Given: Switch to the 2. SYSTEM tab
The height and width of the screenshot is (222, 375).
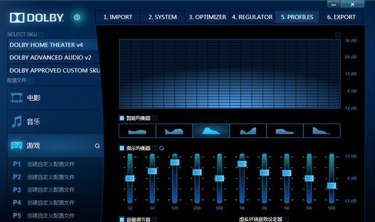Looking at the screenshot, I should pos(163,17).
